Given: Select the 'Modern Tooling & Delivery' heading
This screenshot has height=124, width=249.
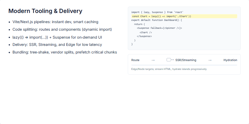Looking at the screenshot, I should point(45,11).
